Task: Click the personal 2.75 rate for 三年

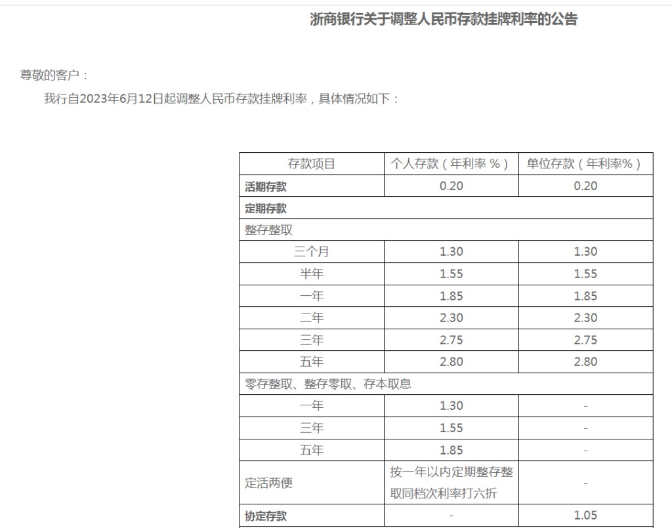Action: (451, 340)
